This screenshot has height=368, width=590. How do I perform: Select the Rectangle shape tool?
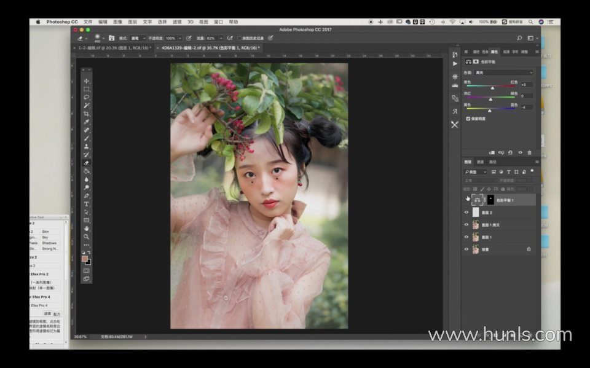pos(87,221)
